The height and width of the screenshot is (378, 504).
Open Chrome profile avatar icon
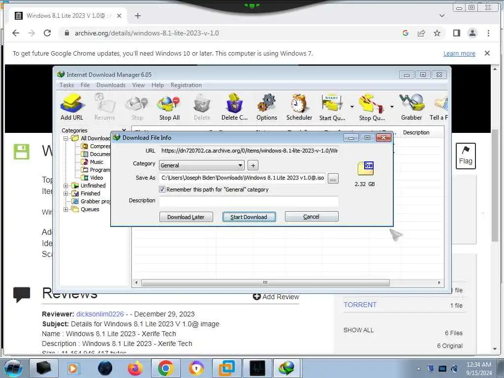tap(472, 33)
